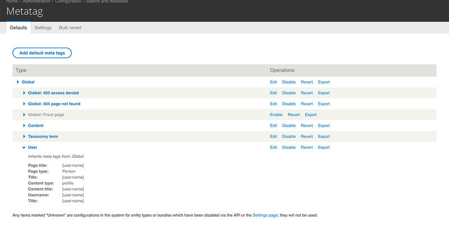Click the Operations column header
The width and height of the screenshot is (449, 252).
(282, 71)
